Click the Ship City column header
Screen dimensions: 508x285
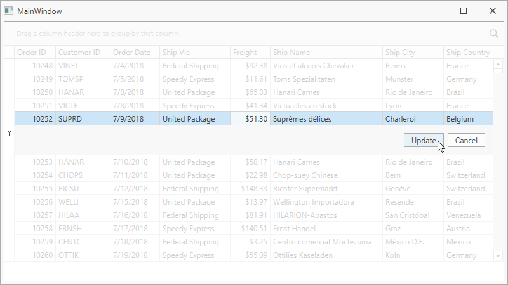pos(413,53)
